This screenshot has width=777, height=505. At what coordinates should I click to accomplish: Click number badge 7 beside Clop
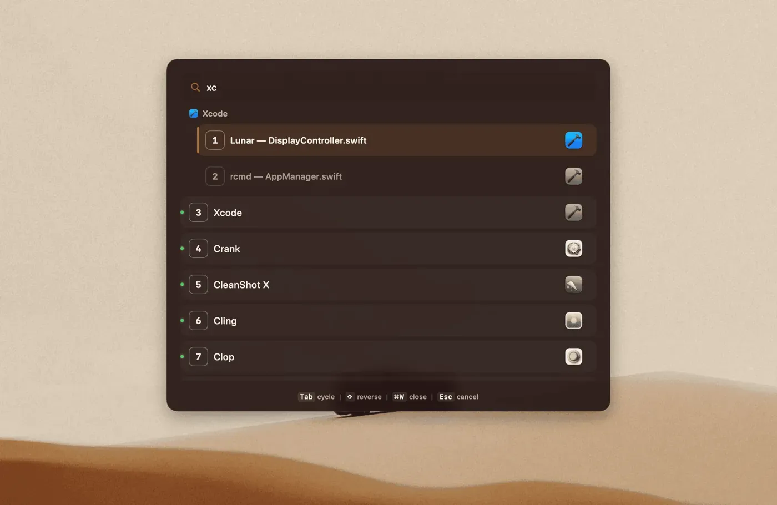(198, 357)
